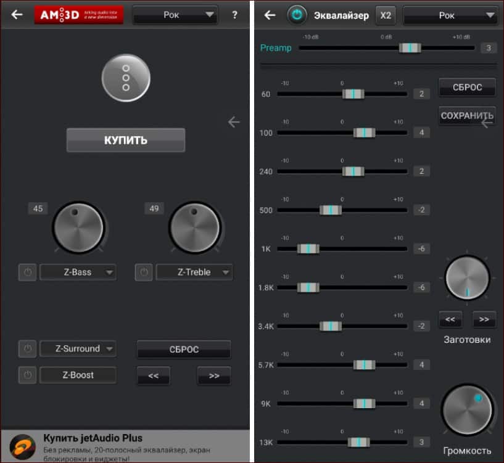Expand the Z-Surround dropdown
This screenshot has width=504, height=463.
(78, 348)
